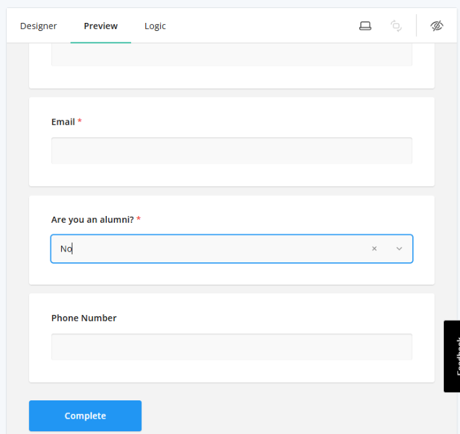This screenshot has width=460, height=434.
Task: Click the device orientation rotate icon
Action: pyautogui.click(x=396, y=26)
